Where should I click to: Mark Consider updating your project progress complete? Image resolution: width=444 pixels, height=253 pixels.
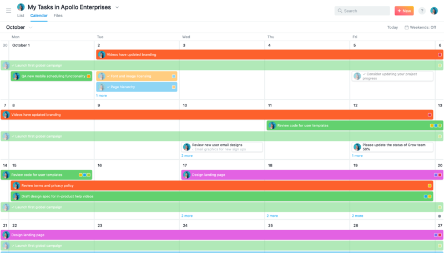(x=364, y=74)
